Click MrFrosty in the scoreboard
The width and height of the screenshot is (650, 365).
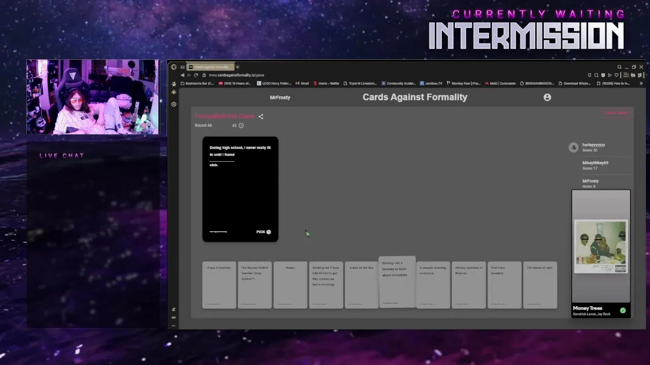pos(591,181)
